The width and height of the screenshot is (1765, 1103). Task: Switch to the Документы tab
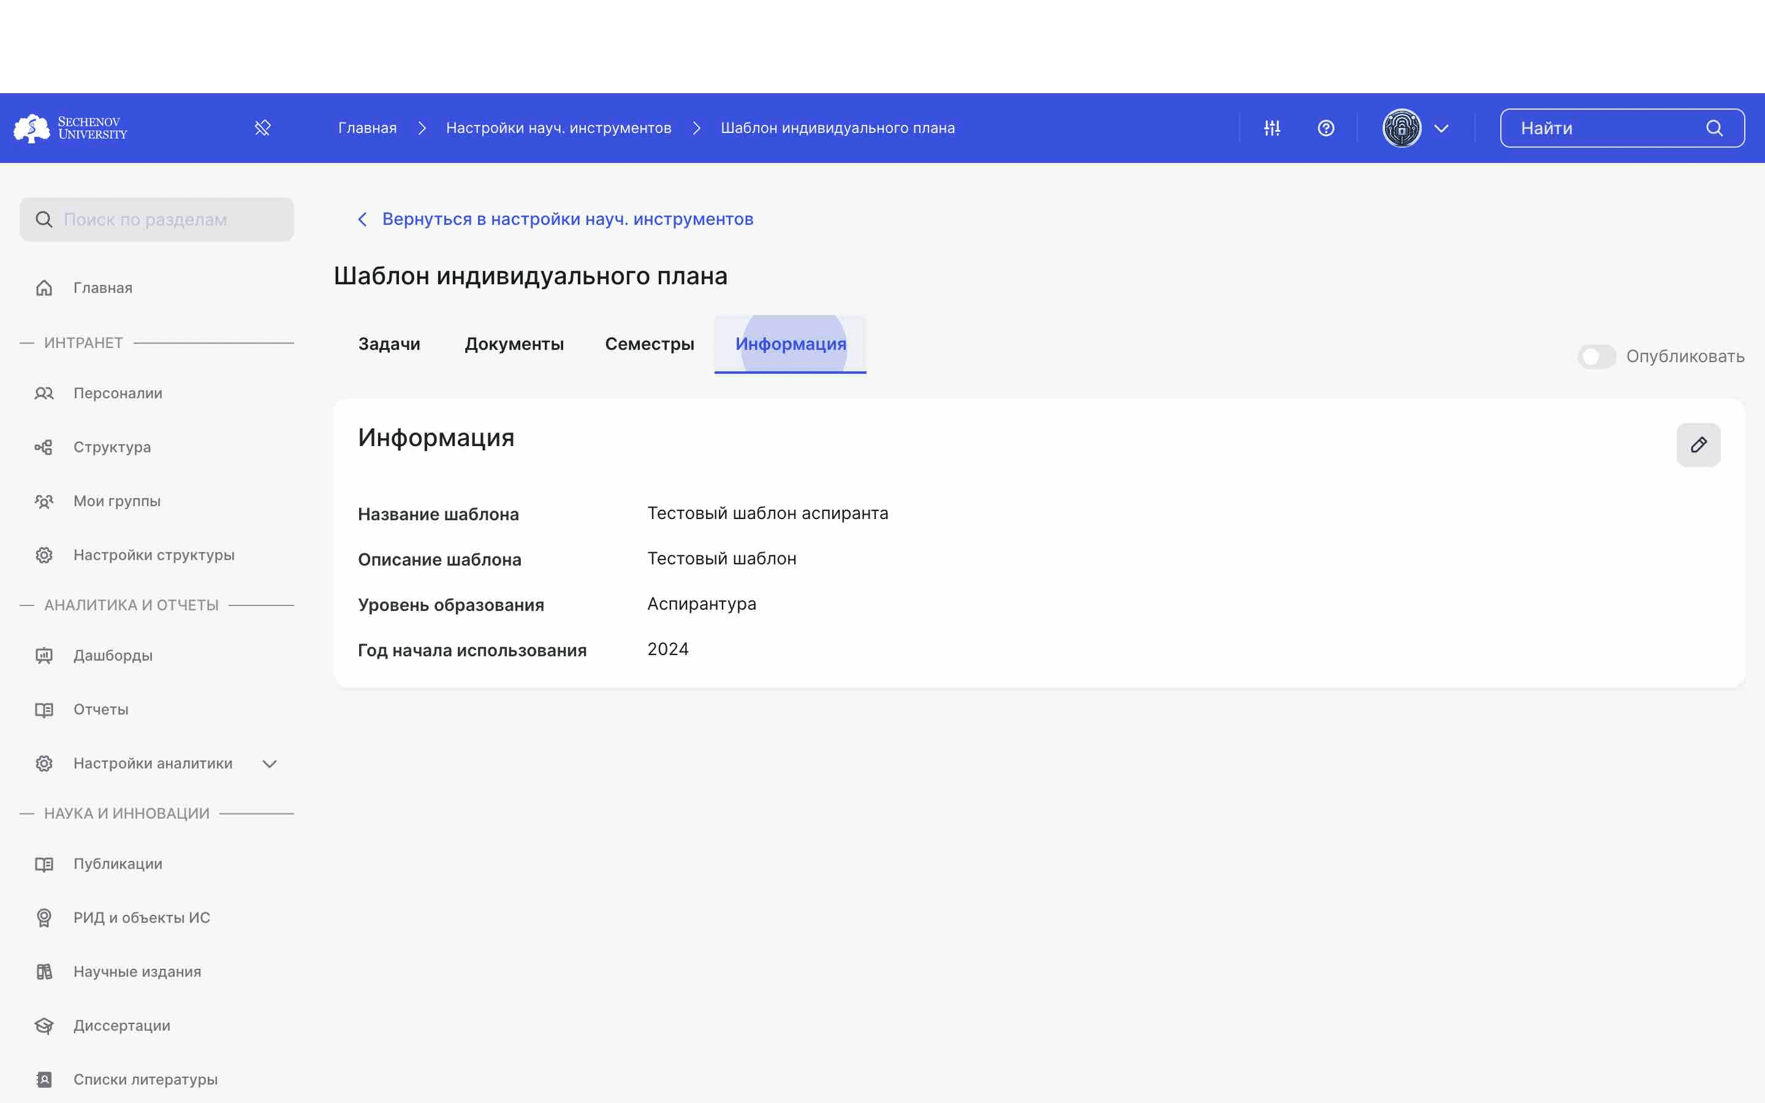coord(514,344)
